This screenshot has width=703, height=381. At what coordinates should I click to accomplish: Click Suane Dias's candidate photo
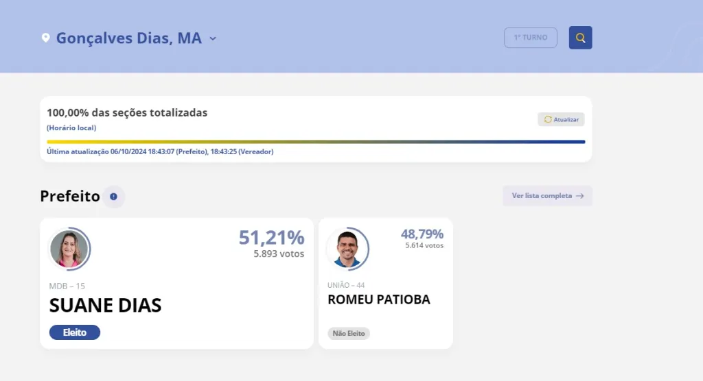tap(69, 249)
